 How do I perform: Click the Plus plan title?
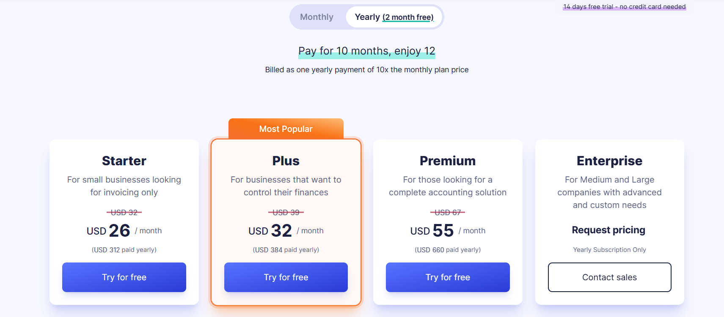point(286,161)
